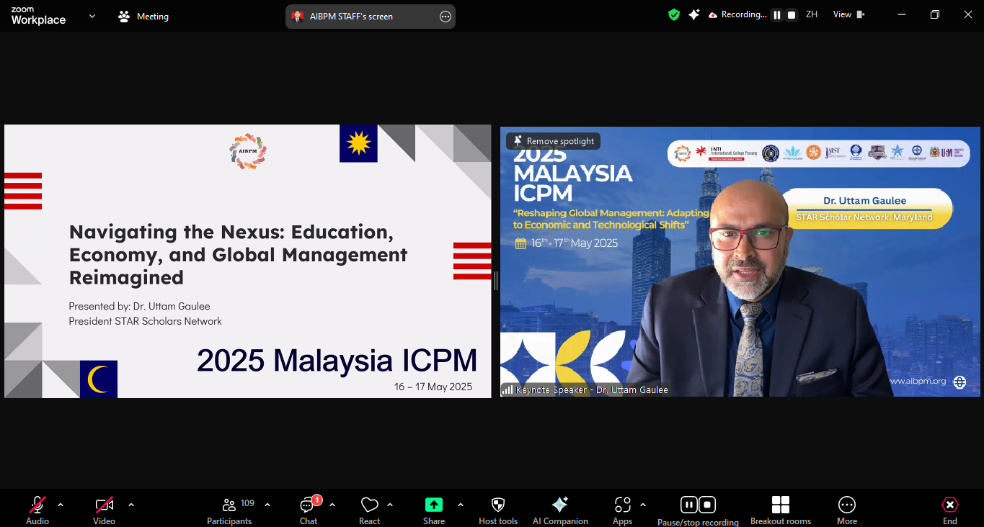Viewport: 984px width, 527px height.
Task: Expand participants options chevron
Action: click(x=267, y=505)
